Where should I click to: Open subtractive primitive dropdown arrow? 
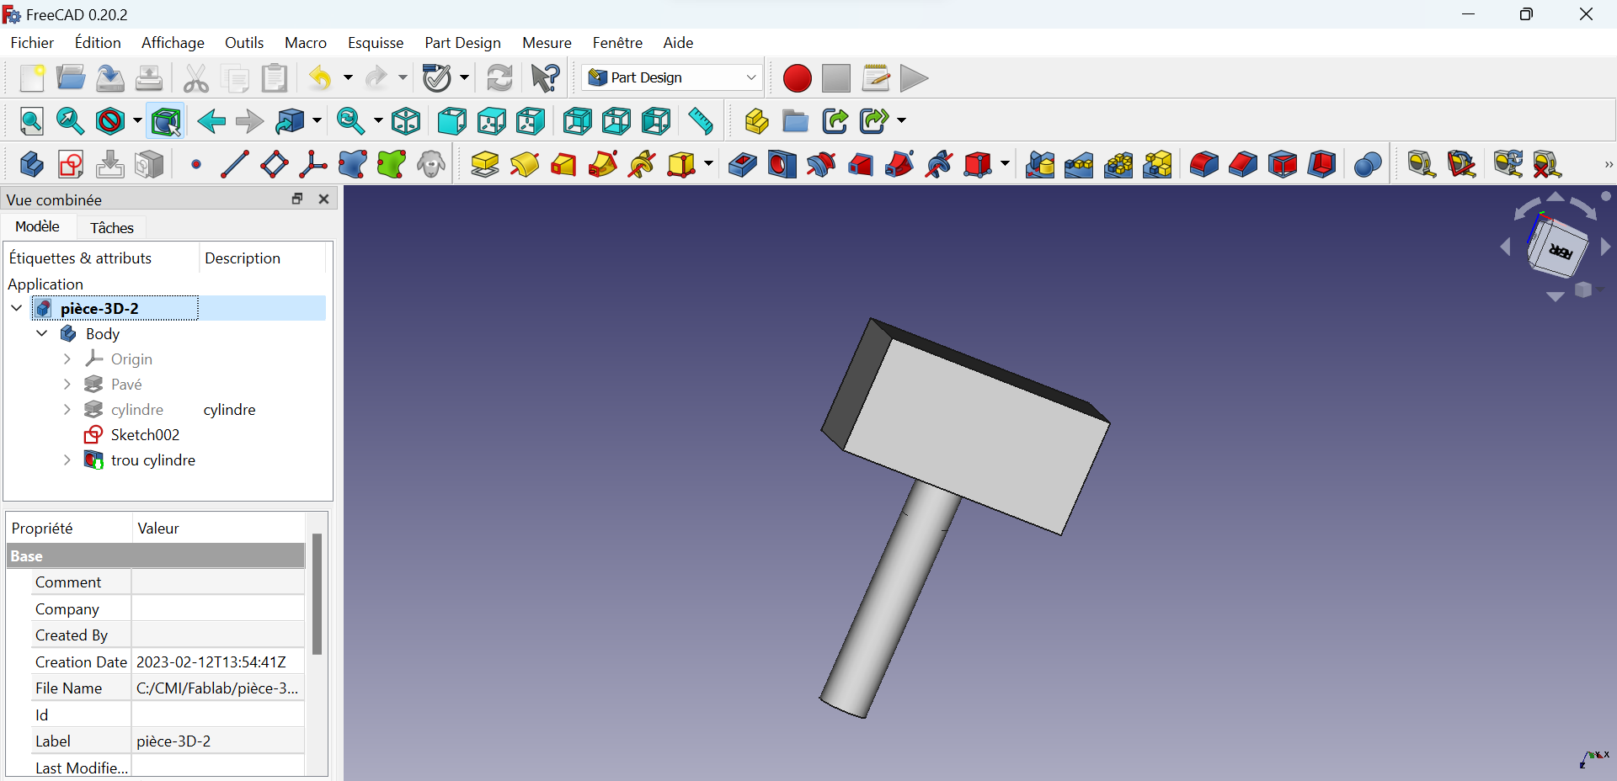click(1005, 165)
